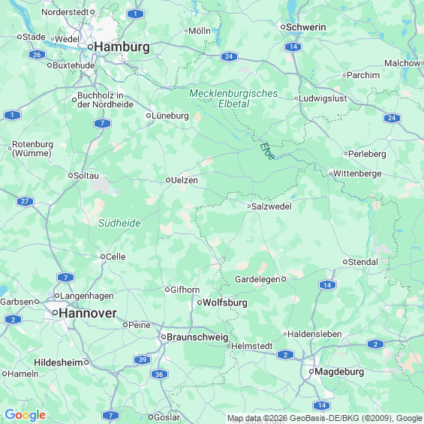Click the Schwerin city label
This screenshot has height=424, width=424.
[x=306, y=27]
